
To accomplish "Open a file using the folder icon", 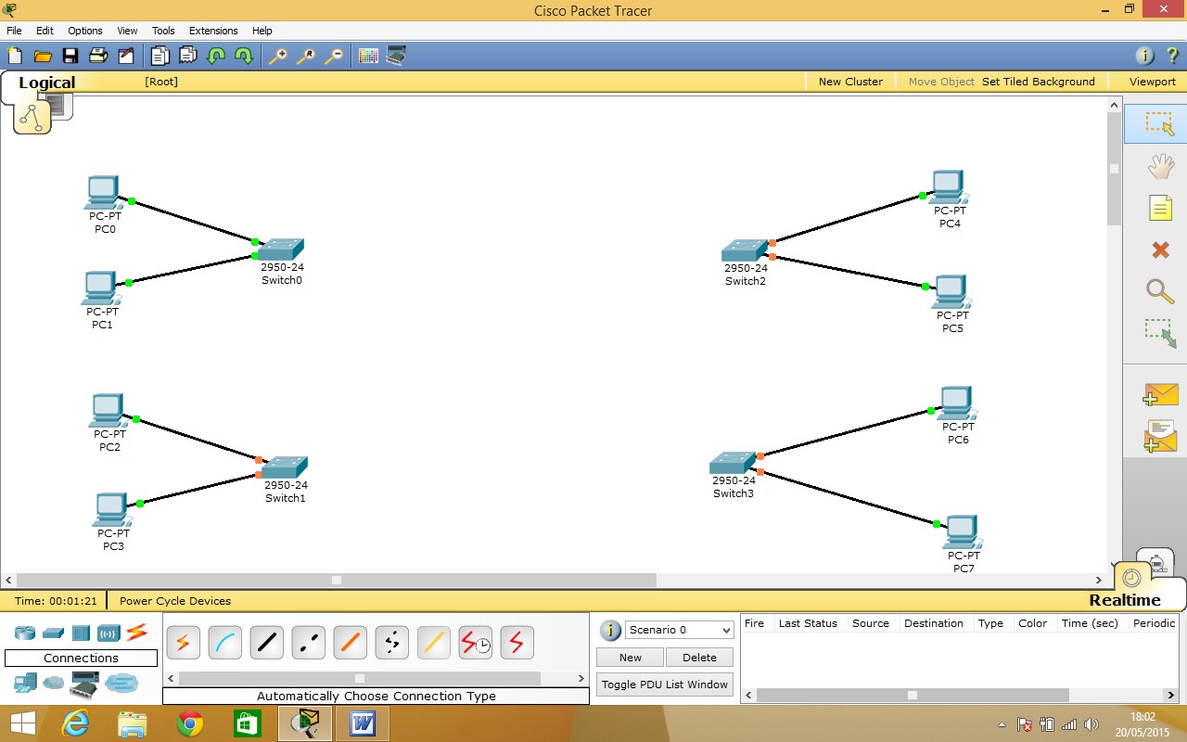I will (42, 56).
